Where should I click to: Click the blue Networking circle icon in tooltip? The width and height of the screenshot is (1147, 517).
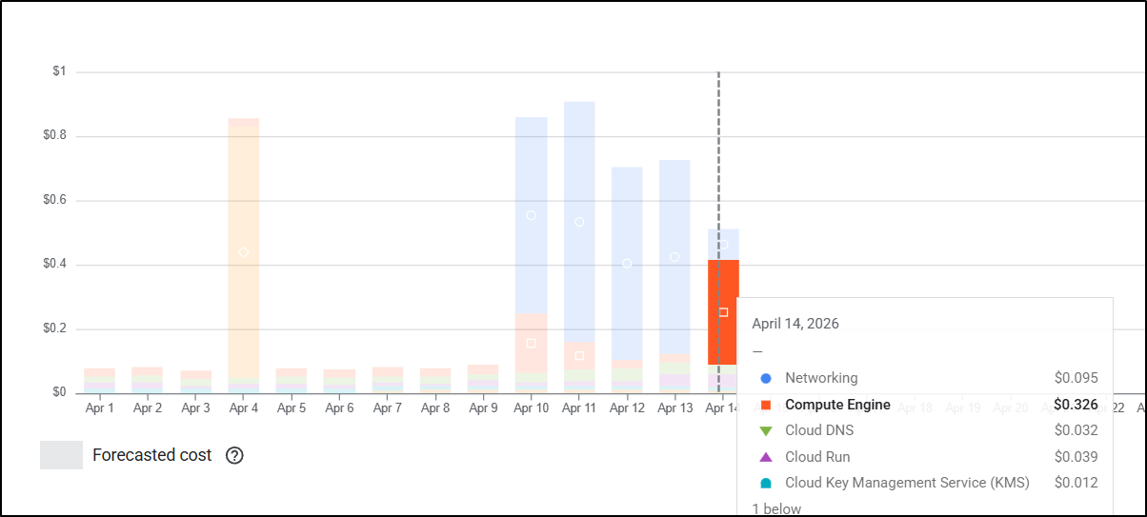coord(766,378)
